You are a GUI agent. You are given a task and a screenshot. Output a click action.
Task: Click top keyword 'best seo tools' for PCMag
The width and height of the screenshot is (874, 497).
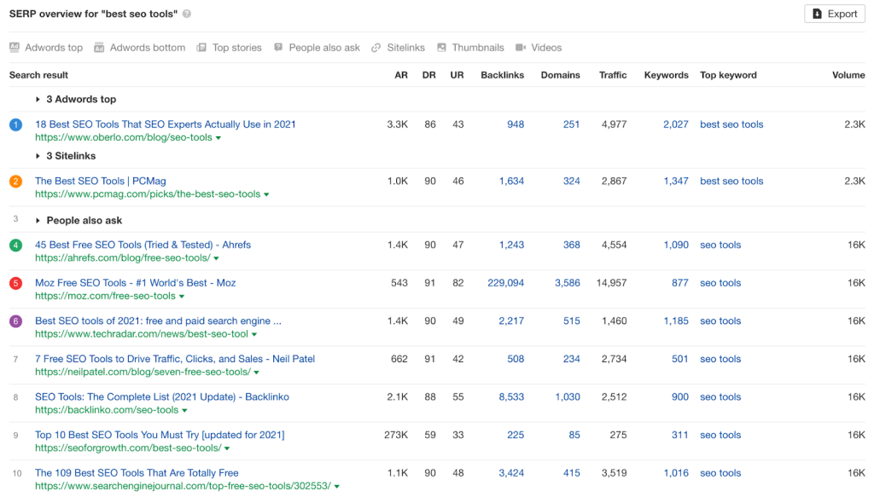tap(731, 182)
